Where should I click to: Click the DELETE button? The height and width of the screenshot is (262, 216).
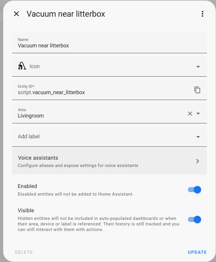pyautogui.click(x=24, y=252)
